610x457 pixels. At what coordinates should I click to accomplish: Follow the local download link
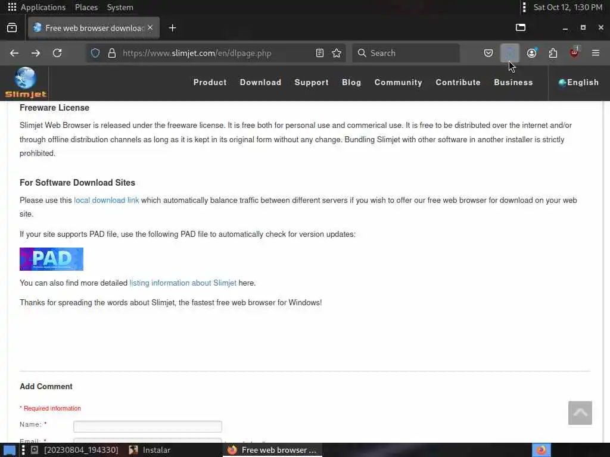tap(106, 200)
